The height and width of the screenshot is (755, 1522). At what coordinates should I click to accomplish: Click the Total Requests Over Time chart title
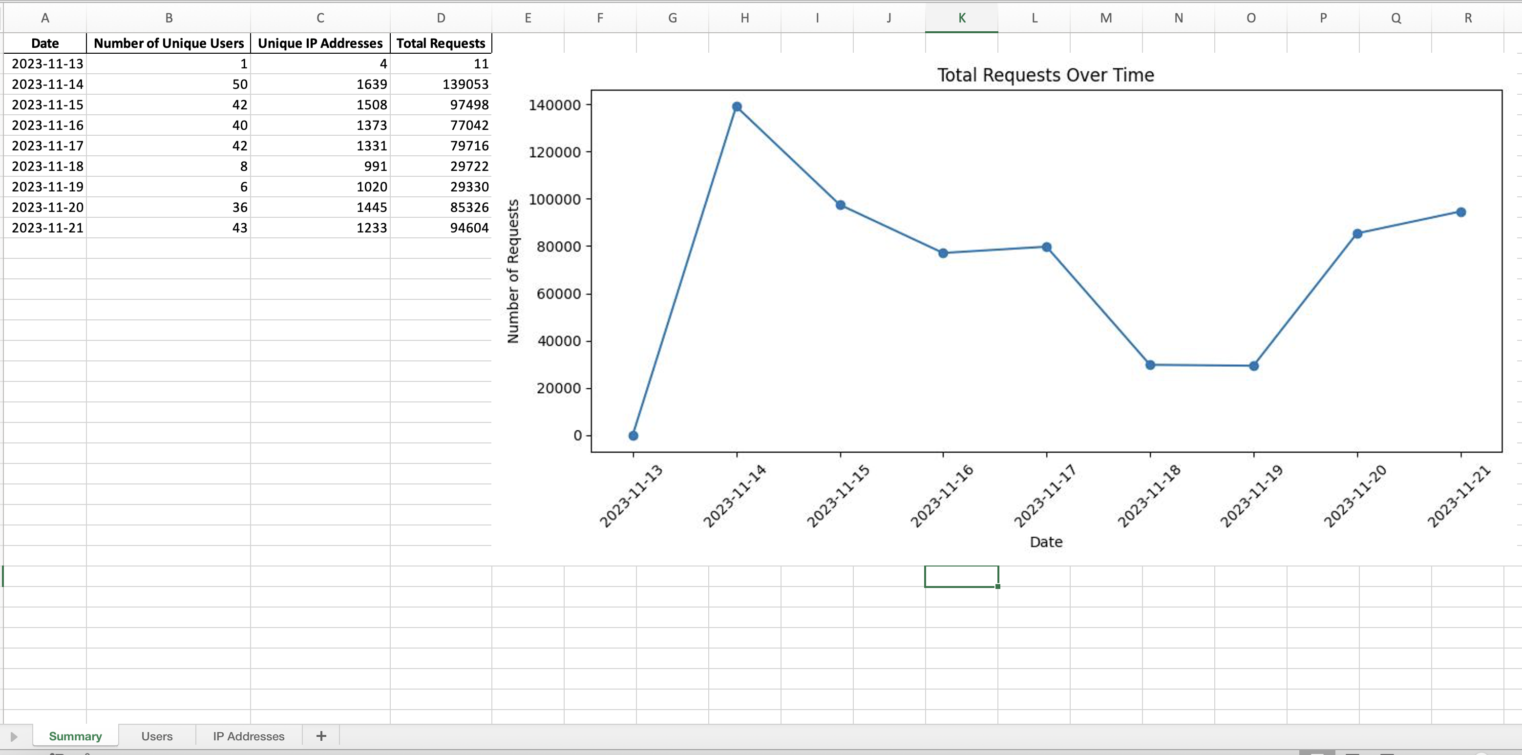point(1046,75)
